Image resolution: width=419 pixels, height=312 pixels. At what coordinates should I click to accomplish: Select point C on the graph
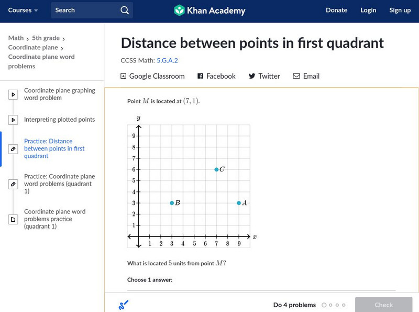pyautogui.click(x=216, y=169)
